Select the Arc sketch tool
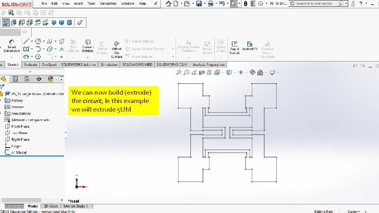 pyautogui.click(x=38, y=49)
